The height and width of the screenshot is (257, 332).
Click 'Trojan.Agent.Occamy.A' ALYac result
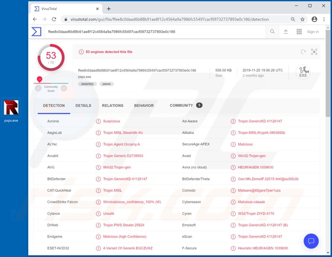click(x=121, y=145)
